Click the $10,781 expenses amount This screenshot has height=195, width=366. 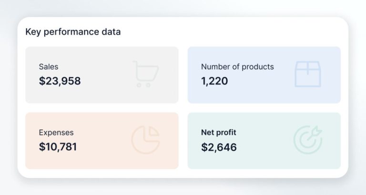58,146
